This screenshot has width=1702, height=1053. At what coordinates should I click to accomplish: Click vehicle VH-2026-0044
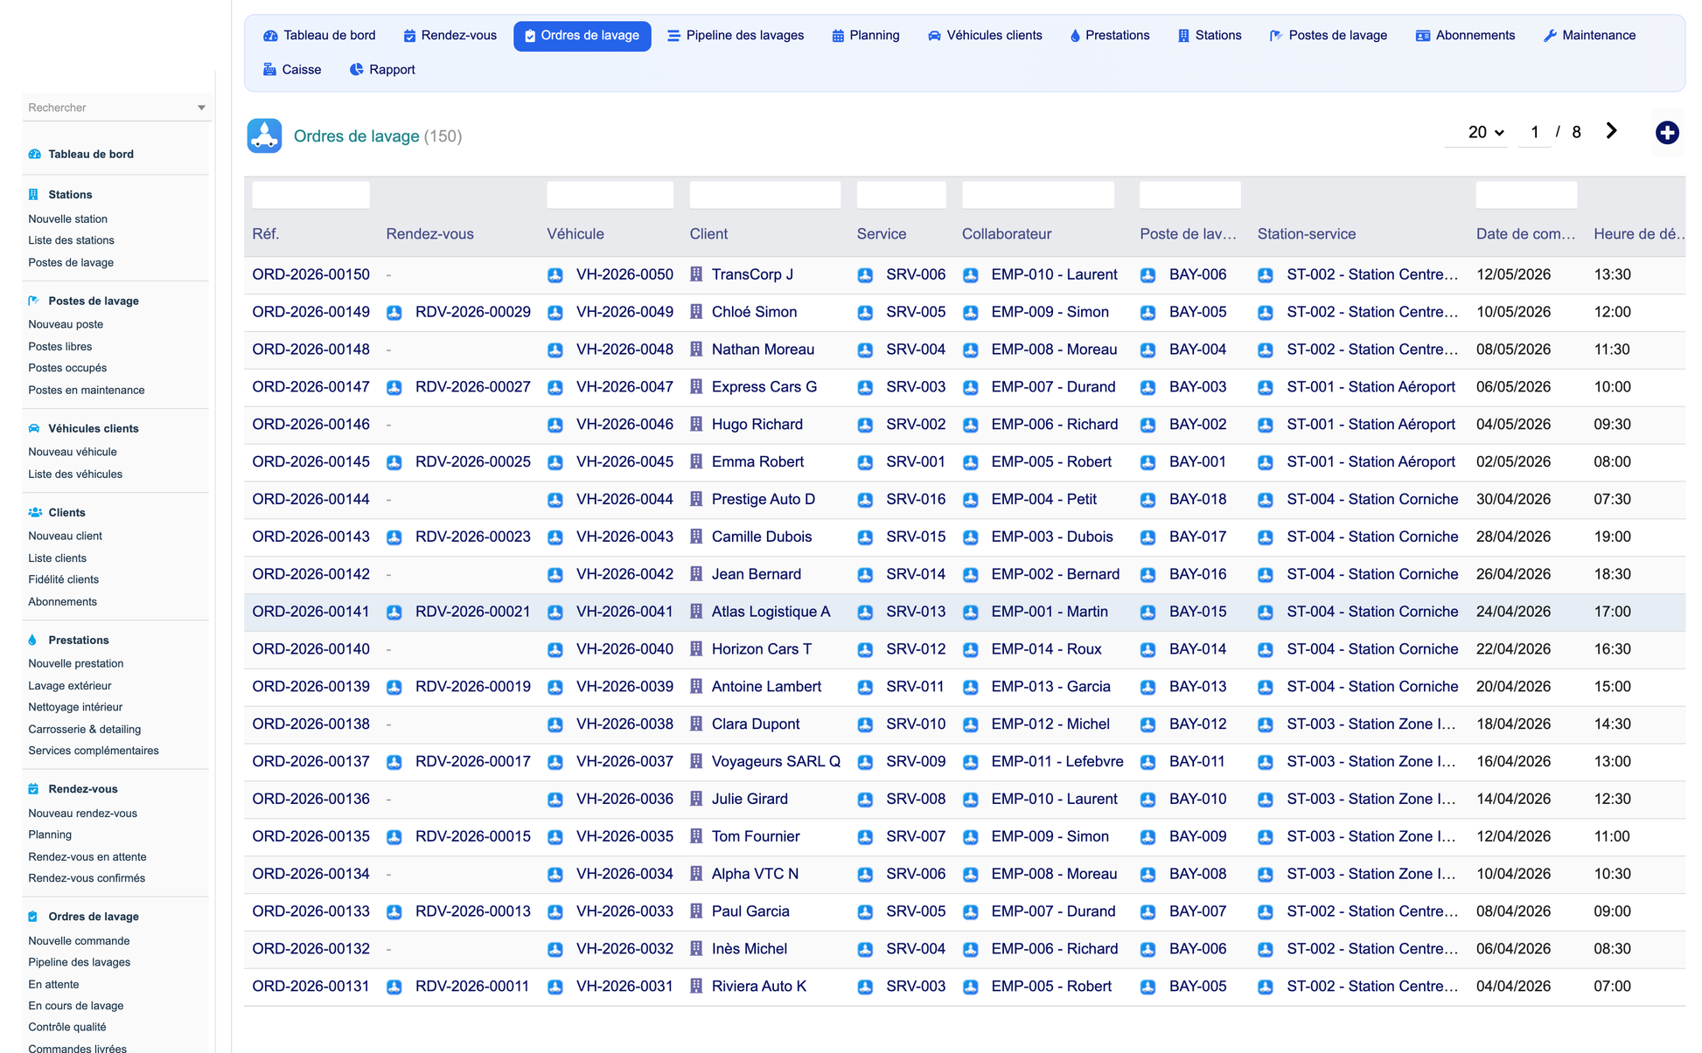coord(624,500)
